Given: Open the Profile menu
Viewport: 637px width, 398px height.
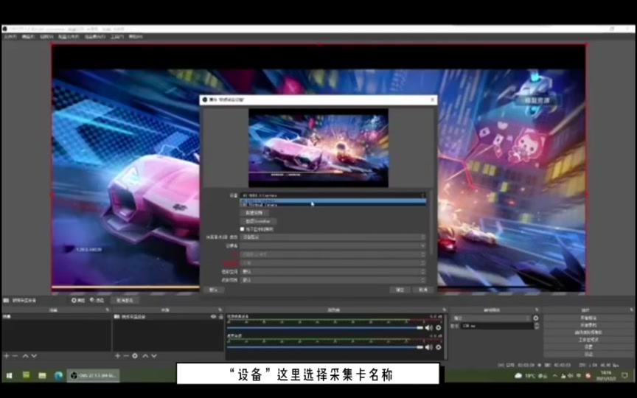Looking at the screenshot, I should 69,37.
